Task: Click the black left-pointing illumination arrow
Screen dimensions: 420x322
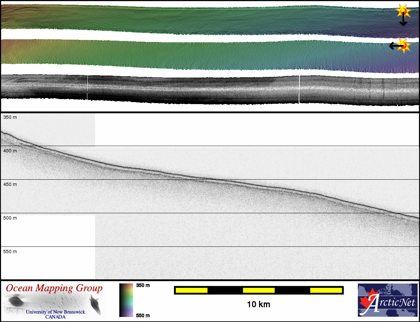Action: 394,46
